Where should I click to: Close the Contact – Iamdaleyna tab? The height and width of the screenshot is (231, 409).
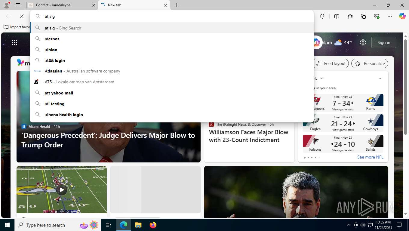94,5
